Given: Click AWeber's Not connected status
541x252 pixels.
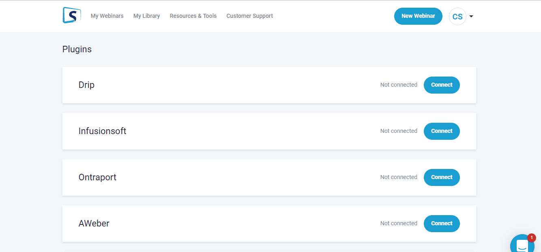Looking at the screenshot, I should point(399,223).
